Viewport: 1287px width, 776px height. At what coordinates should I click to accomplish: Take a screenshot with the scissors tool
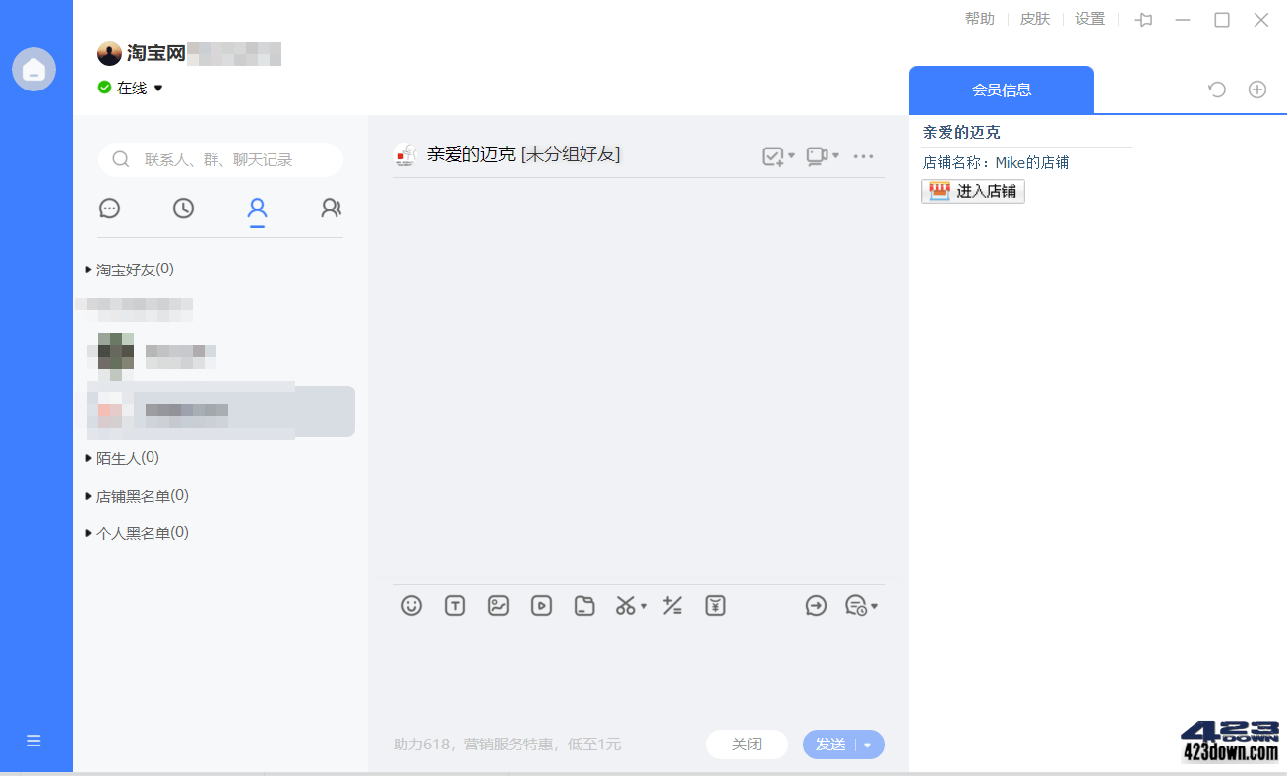[627, 605]
